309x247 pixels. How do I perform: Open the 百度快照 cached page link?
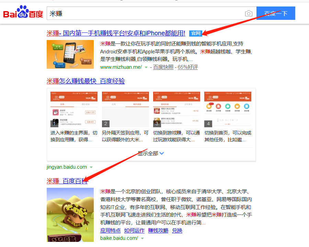click(x=163, y=67)
